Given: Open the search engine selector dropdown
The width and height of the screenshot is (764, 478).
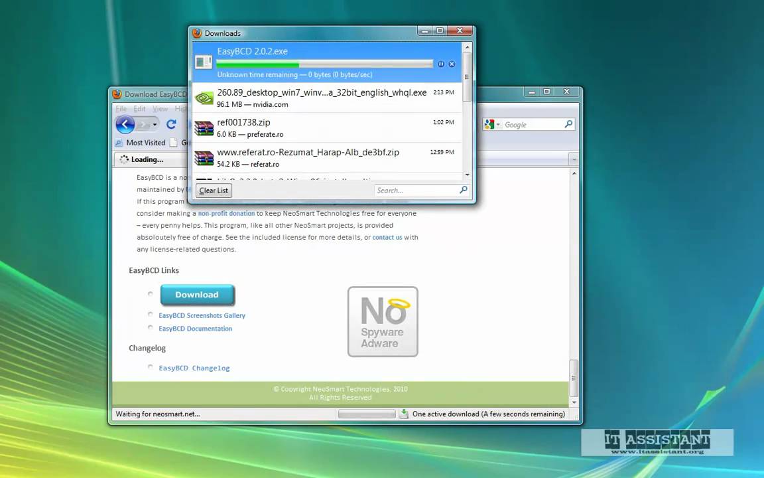Looking at the screenshot, I should coord(498,124).
